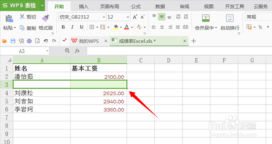Toggle top vertical alignment
The height and width of the screenshot is (144, 272).
pyautogui.click(x=154, y=17)
